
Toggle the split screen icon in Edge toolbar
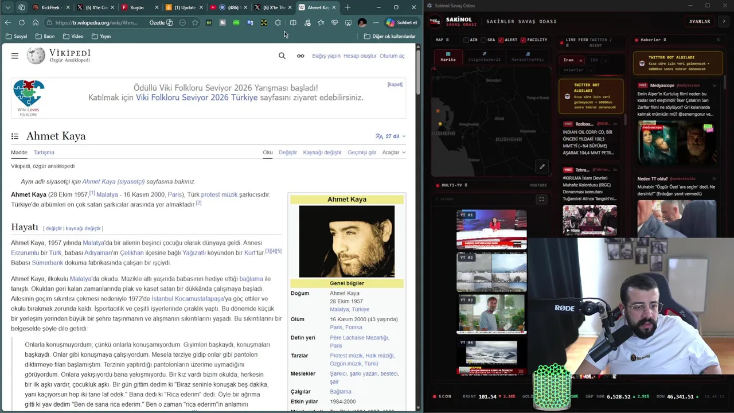(x=293, y=22)
